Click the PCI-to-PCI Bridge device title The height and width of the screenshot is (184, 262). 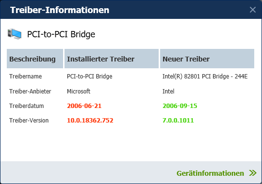(x=61, y=34)
